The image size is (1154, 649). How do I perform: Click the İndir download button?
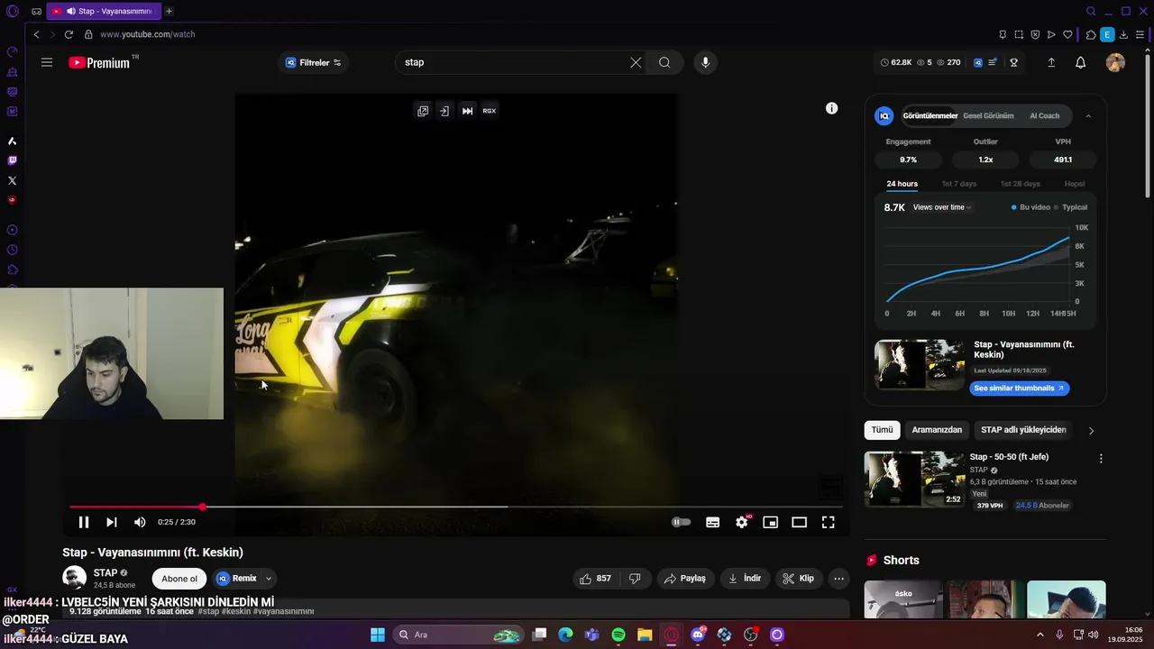coord(746,579)
